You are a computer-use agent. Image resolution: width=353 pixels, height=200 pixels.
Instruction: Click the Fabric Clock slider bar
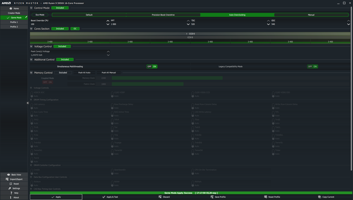147,84
